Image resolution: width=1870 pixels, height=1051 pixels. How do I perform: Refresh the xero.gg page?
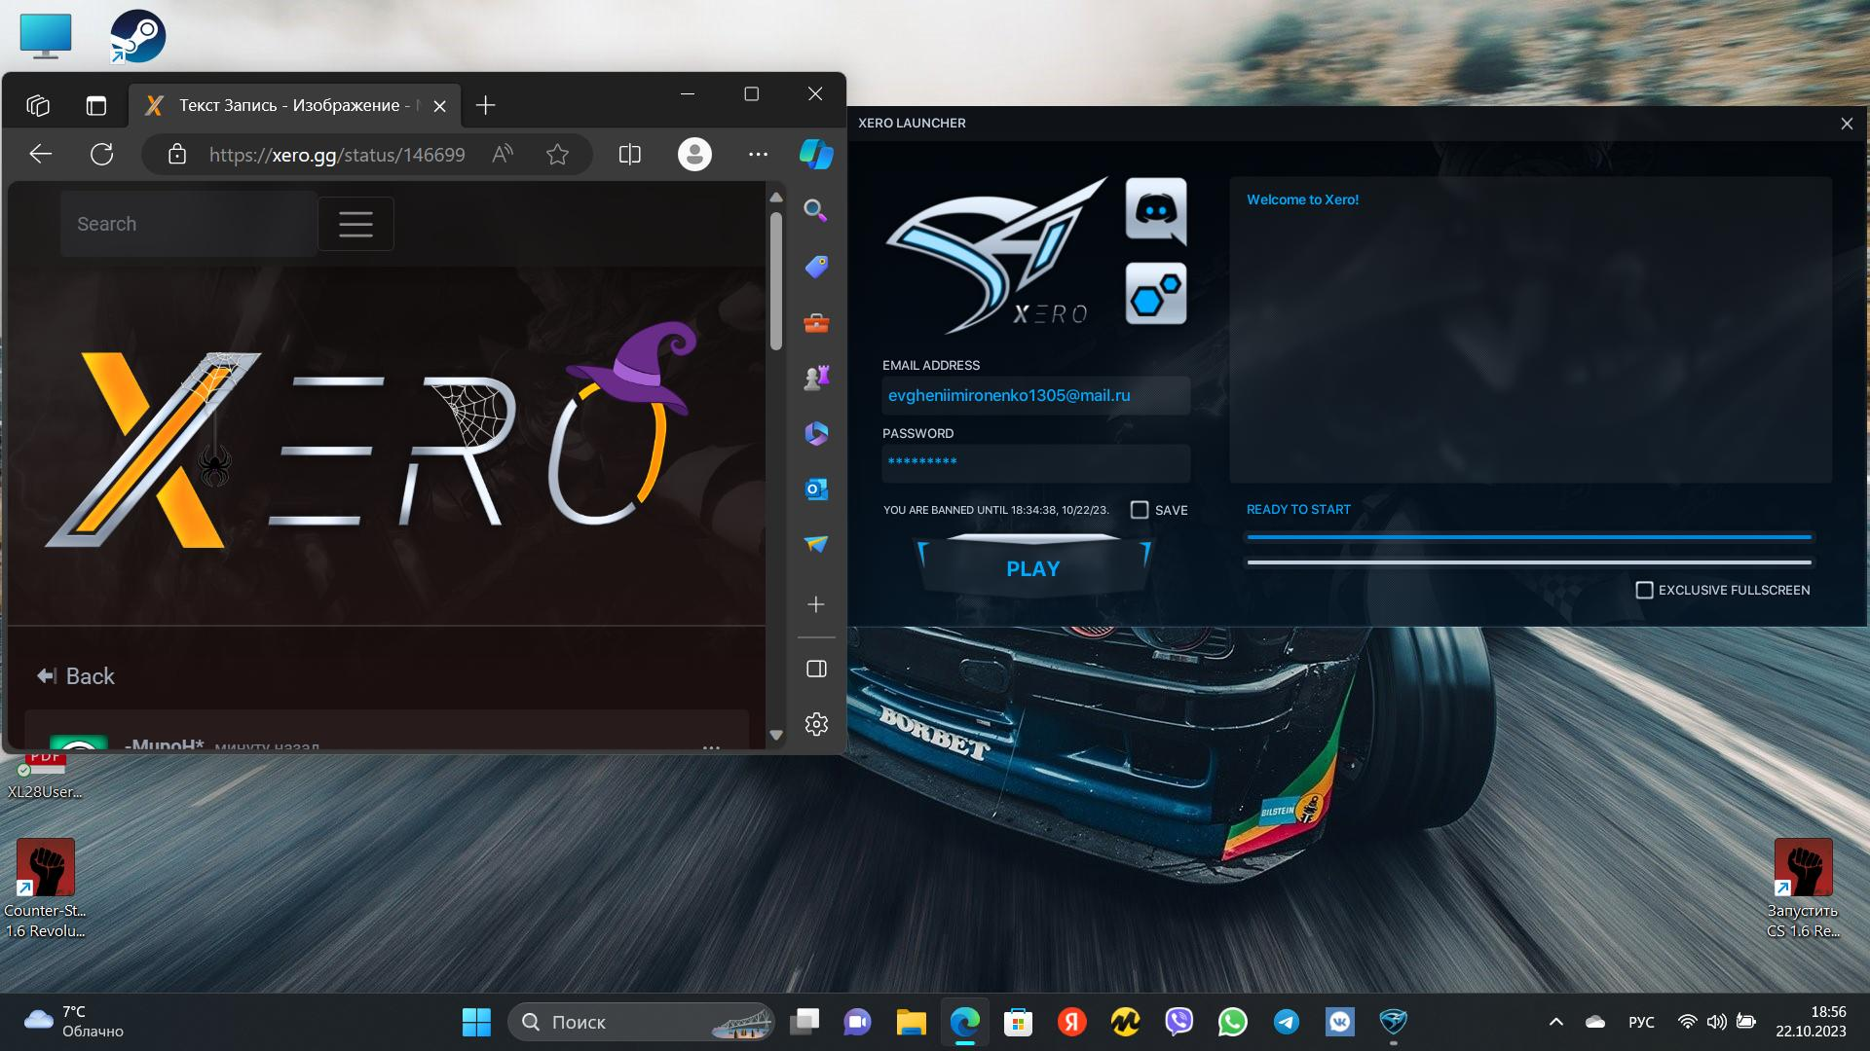[x=102, y=154]
